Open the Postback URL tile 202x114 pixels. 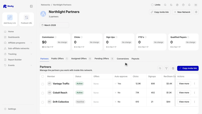pos(27,19)
